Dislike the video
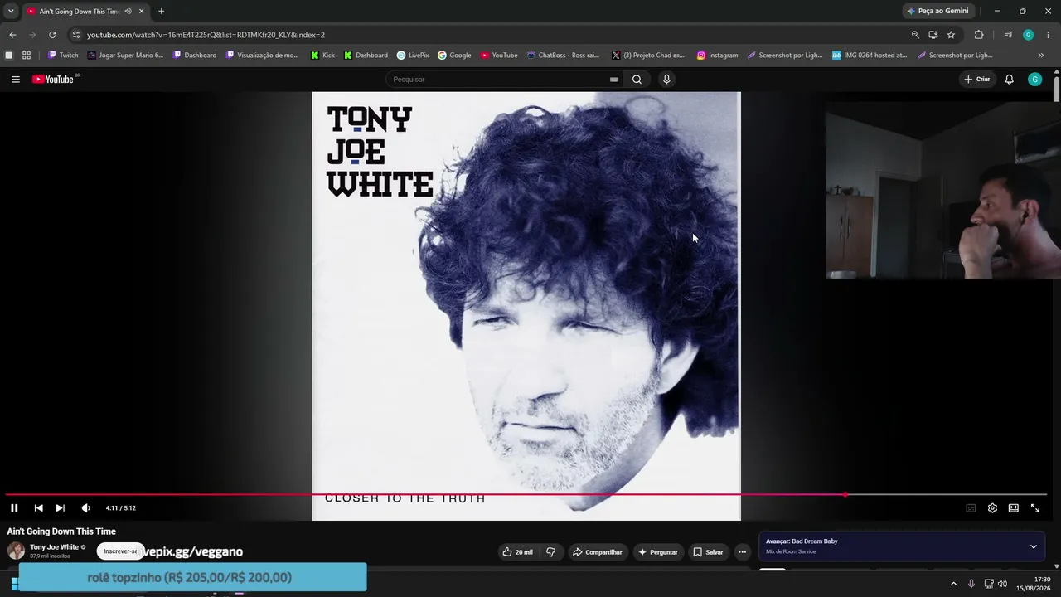Image resolution: width=1061 pixels, height=597 pixels. click(550, 552)
